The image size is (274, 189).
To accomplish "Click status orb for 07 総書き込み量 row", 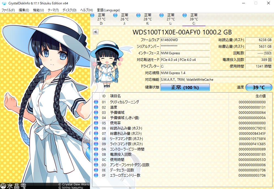I will pyautogui.click(x=96, y=133).
